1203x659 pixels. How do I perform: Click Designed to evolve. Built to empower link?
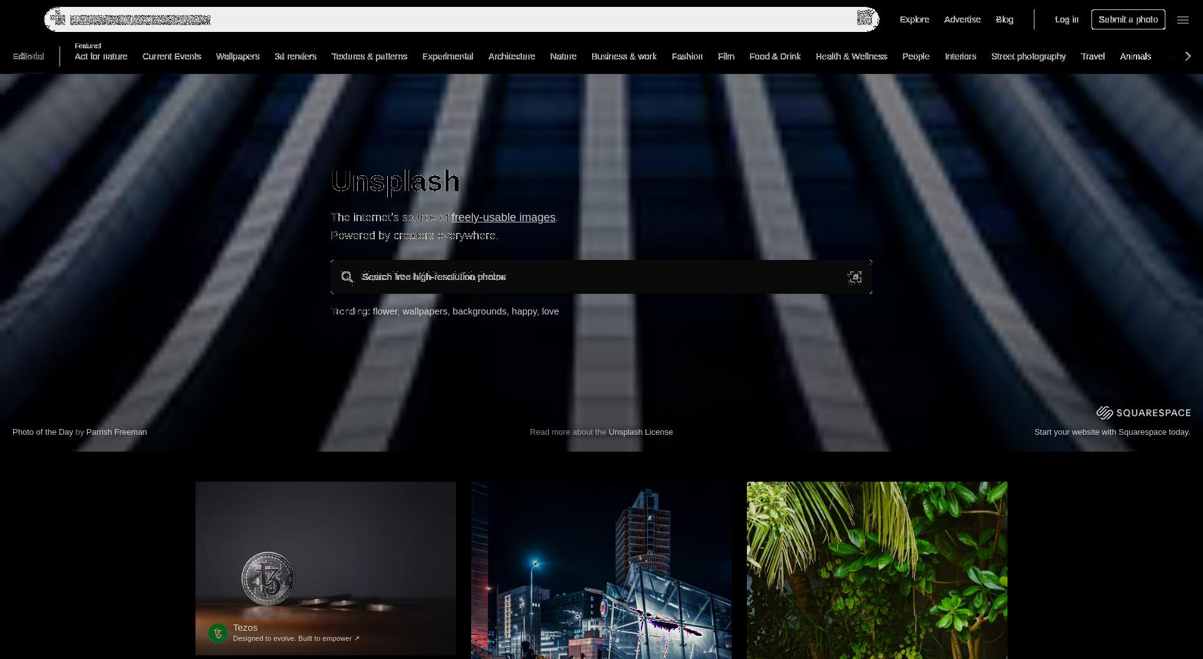(296, 639)
